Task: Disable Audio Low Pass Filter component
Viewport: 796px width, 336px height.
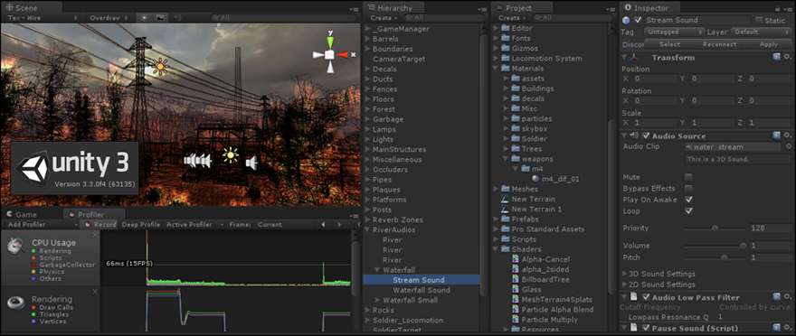Action: (646, 297)
